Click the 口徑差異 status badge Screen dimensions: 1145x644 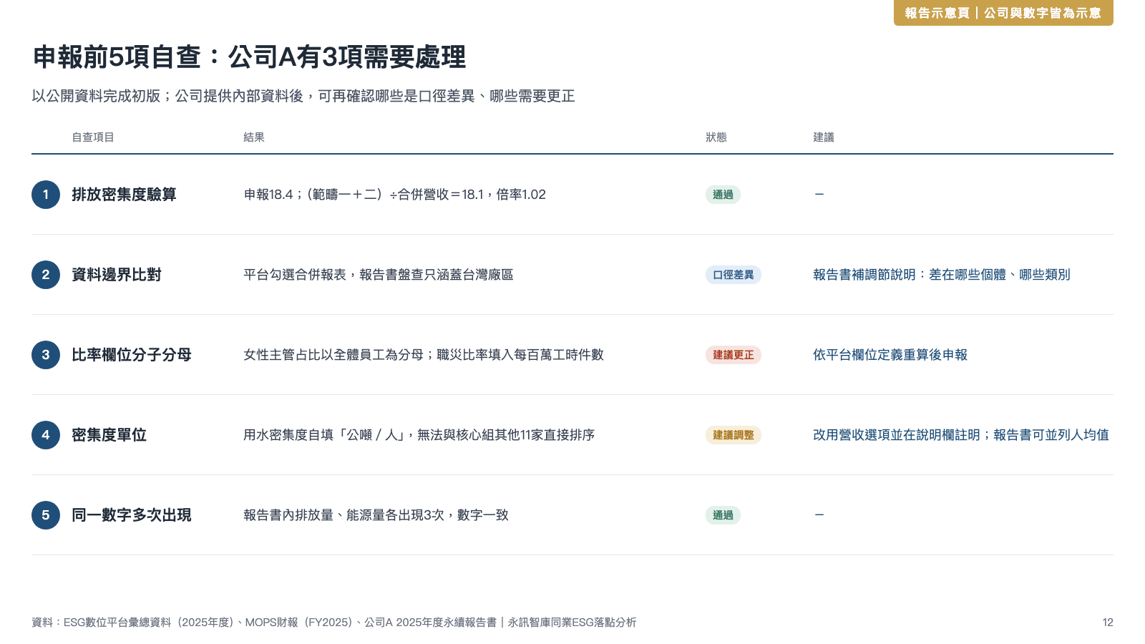pyautogui.click(x=733, y=275)
